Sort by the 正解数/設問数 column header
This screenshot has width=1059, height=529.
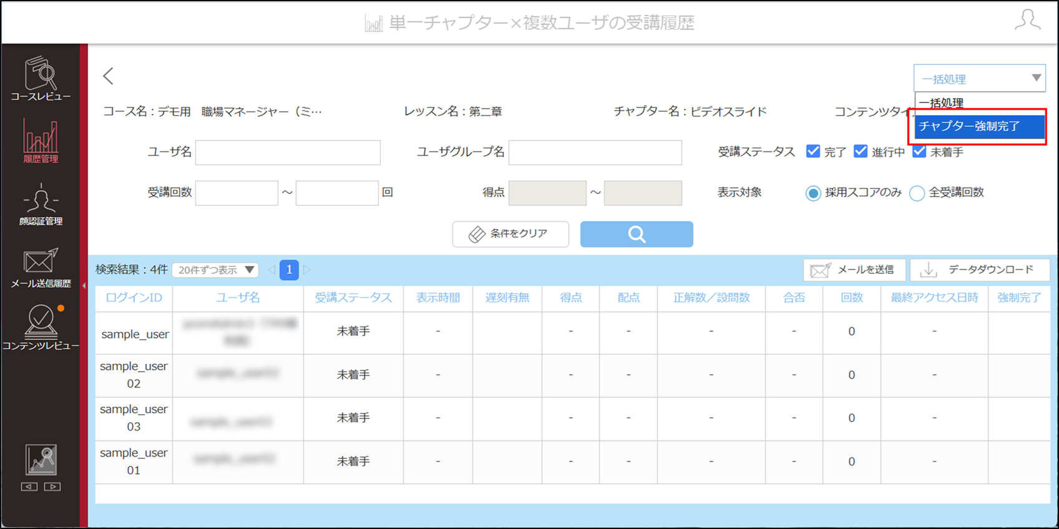click(x=711, y=298)
